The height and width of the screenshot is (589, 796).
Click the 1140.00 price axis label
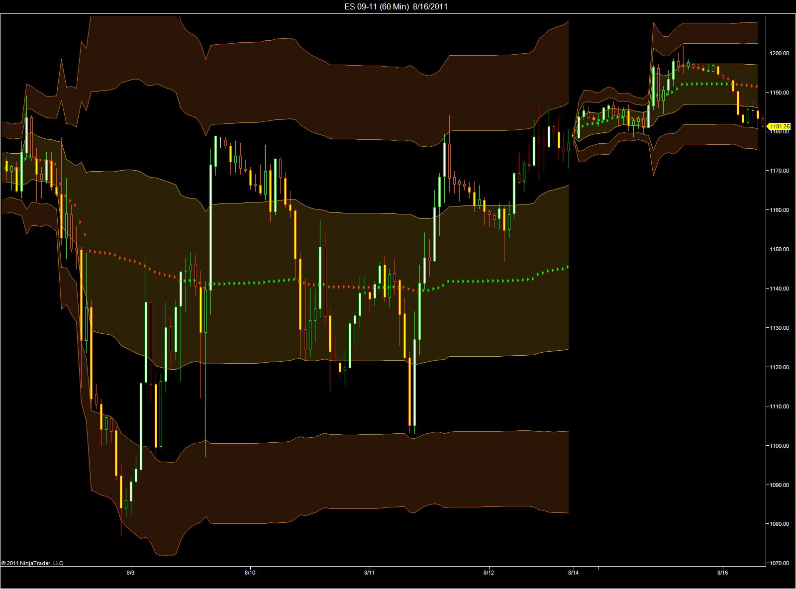point(781,289)
